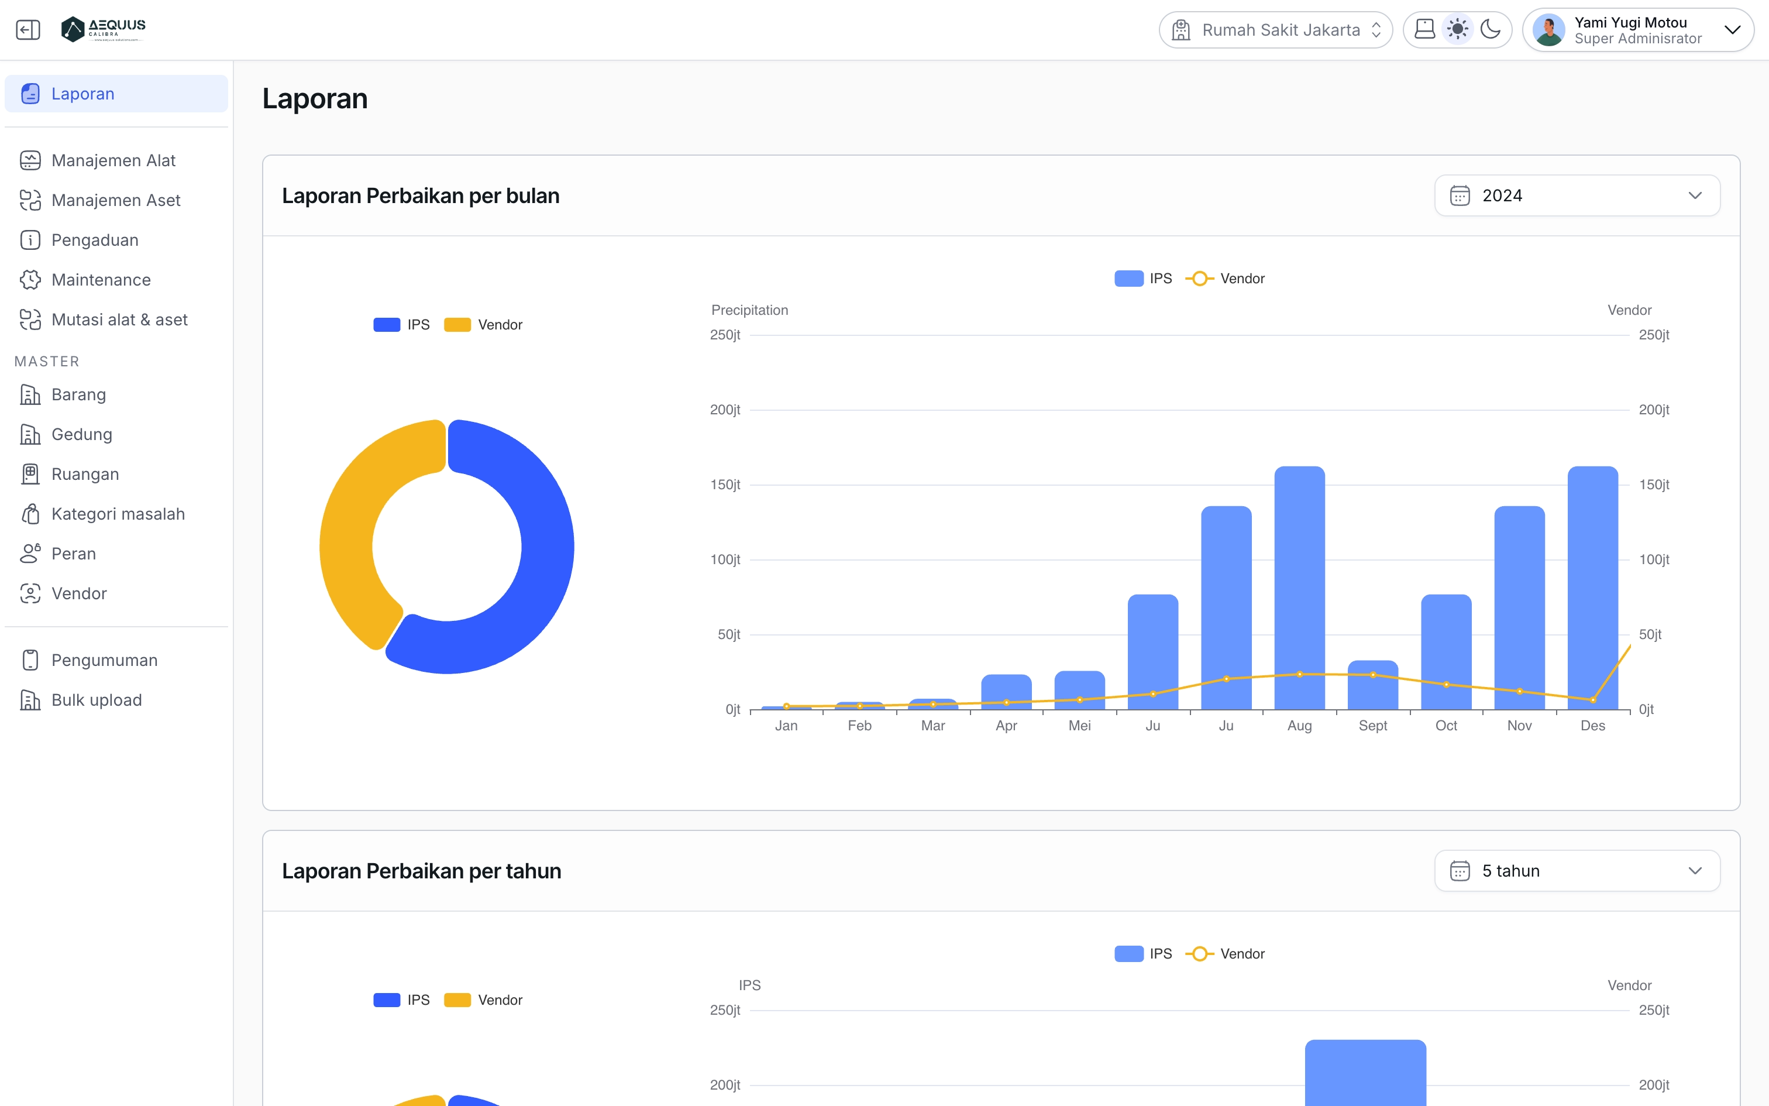Open the Kategori masalah page
The width and height of the screenshot is (1769, 1106).
click(x=116, y=514)
